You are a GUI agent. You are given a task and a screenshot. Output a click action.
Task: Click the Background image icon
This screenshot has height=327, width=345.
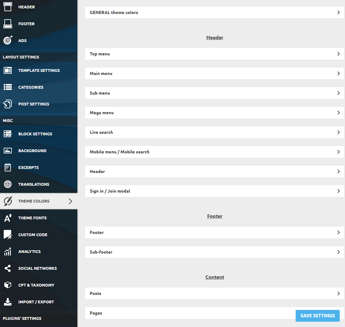pos(8,151)
